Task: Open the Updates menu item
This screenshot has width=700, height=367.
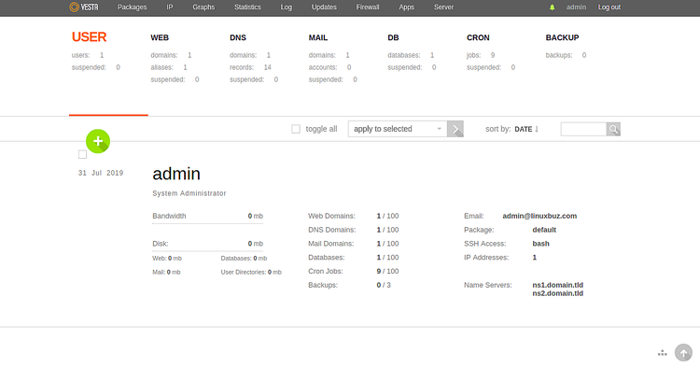Action: click(x=324, y=7)
